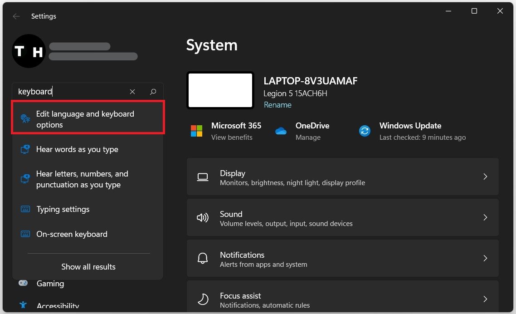Choose On-screen keyboard search result
Viewport: 516px width, 314px height.
click(x=72, y=234)
